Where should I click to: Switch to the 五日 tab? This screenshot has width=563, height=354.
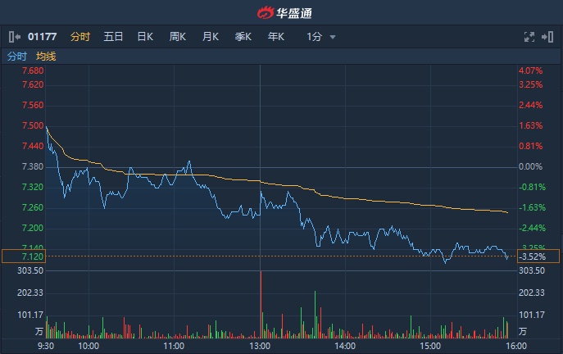(113, 37)
